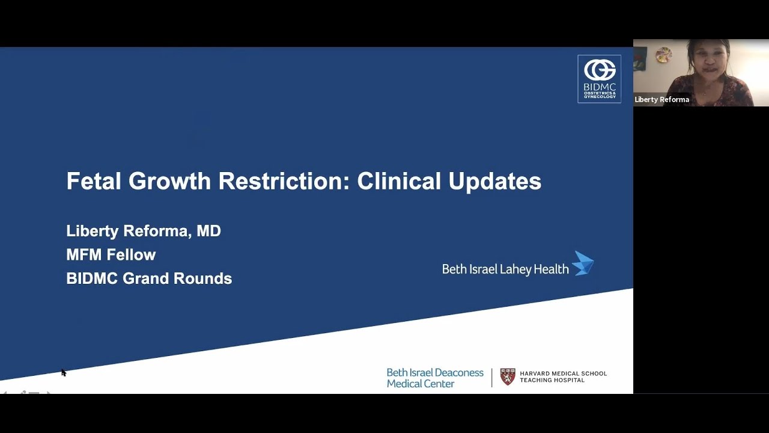Screen dimensions: 769x433
Task: Click the Beth Israel Lahey Health bird logo
Action: pos(583,263)
